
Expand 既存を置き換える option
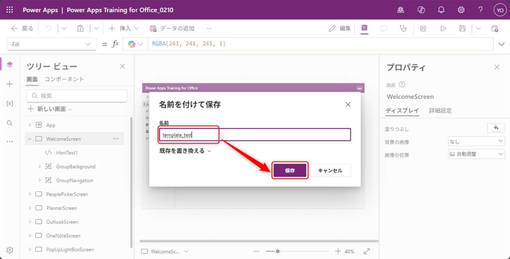(185, 151)
